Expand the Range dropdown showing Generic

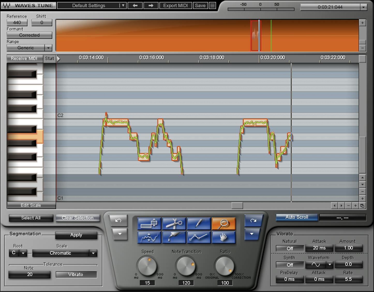point(49,48)
